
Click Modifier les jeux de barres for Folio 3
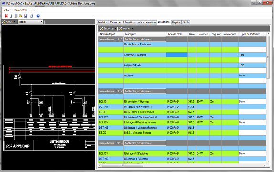coord(145,143)
